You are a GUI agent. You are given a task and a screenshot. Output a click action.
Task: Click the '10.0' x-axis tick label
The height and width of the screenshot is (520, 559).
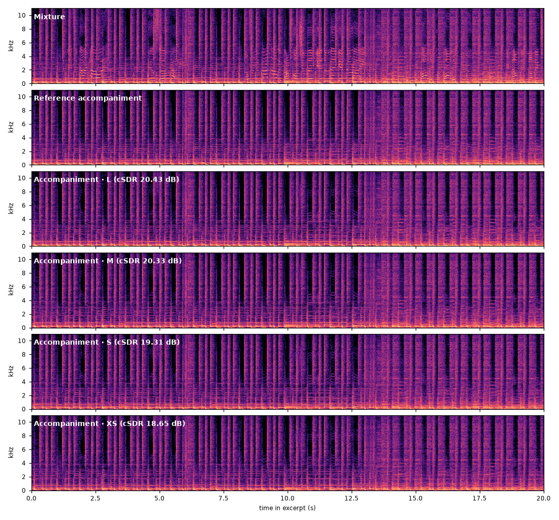tap(288, 498)
